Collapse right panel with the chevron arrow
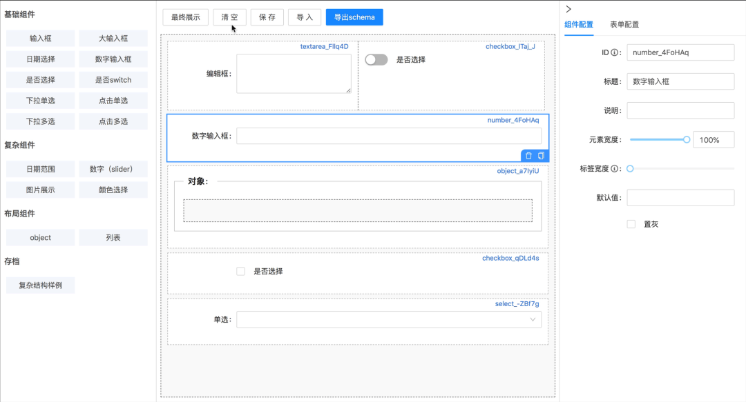 click(x=568, y=9)
